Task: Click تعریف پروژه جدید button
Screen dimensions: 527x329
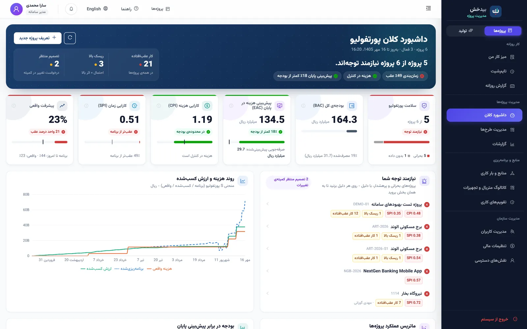Action: 38,38
